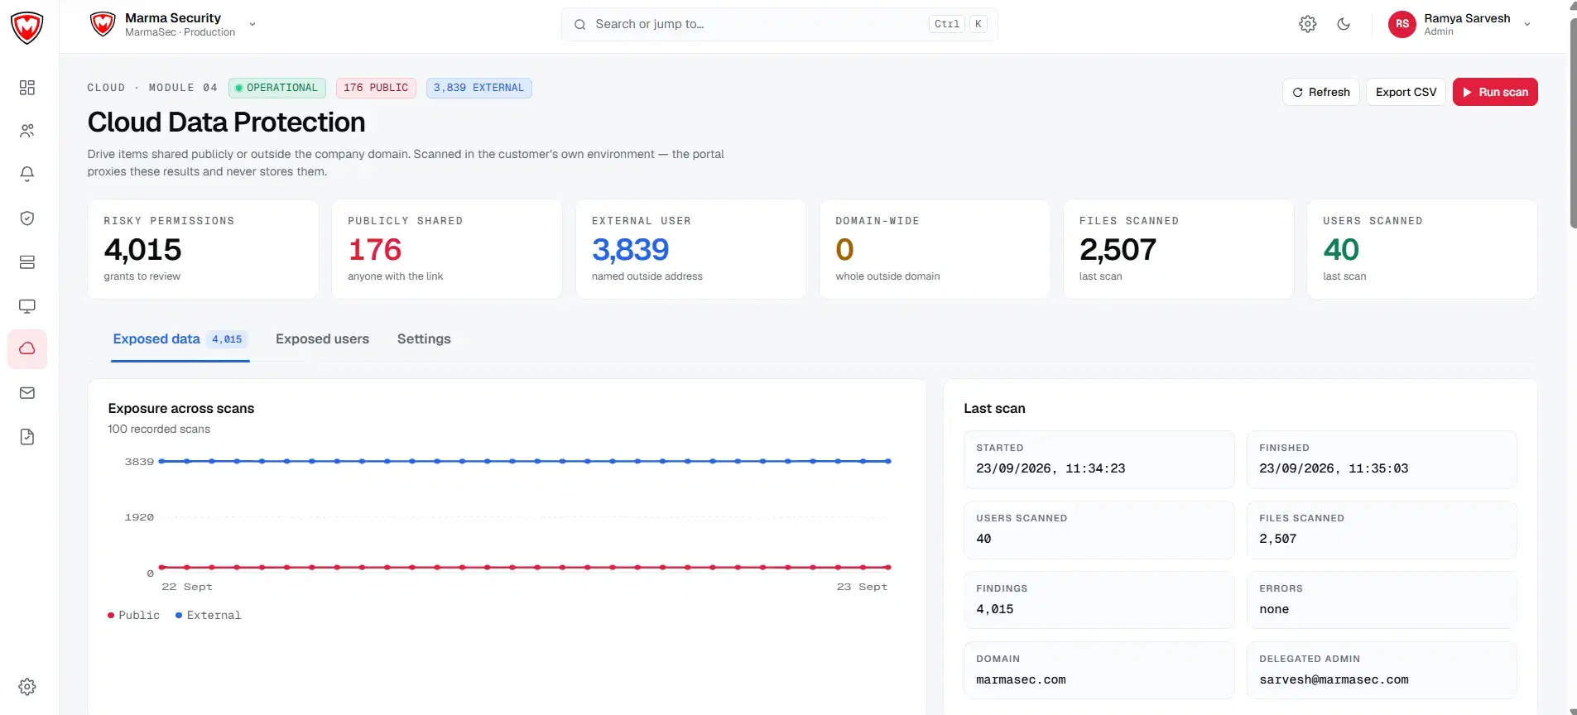Start a scan with Run scan
The width and height of the screenshot is (1577, 715).
[x=1495, y=92]
